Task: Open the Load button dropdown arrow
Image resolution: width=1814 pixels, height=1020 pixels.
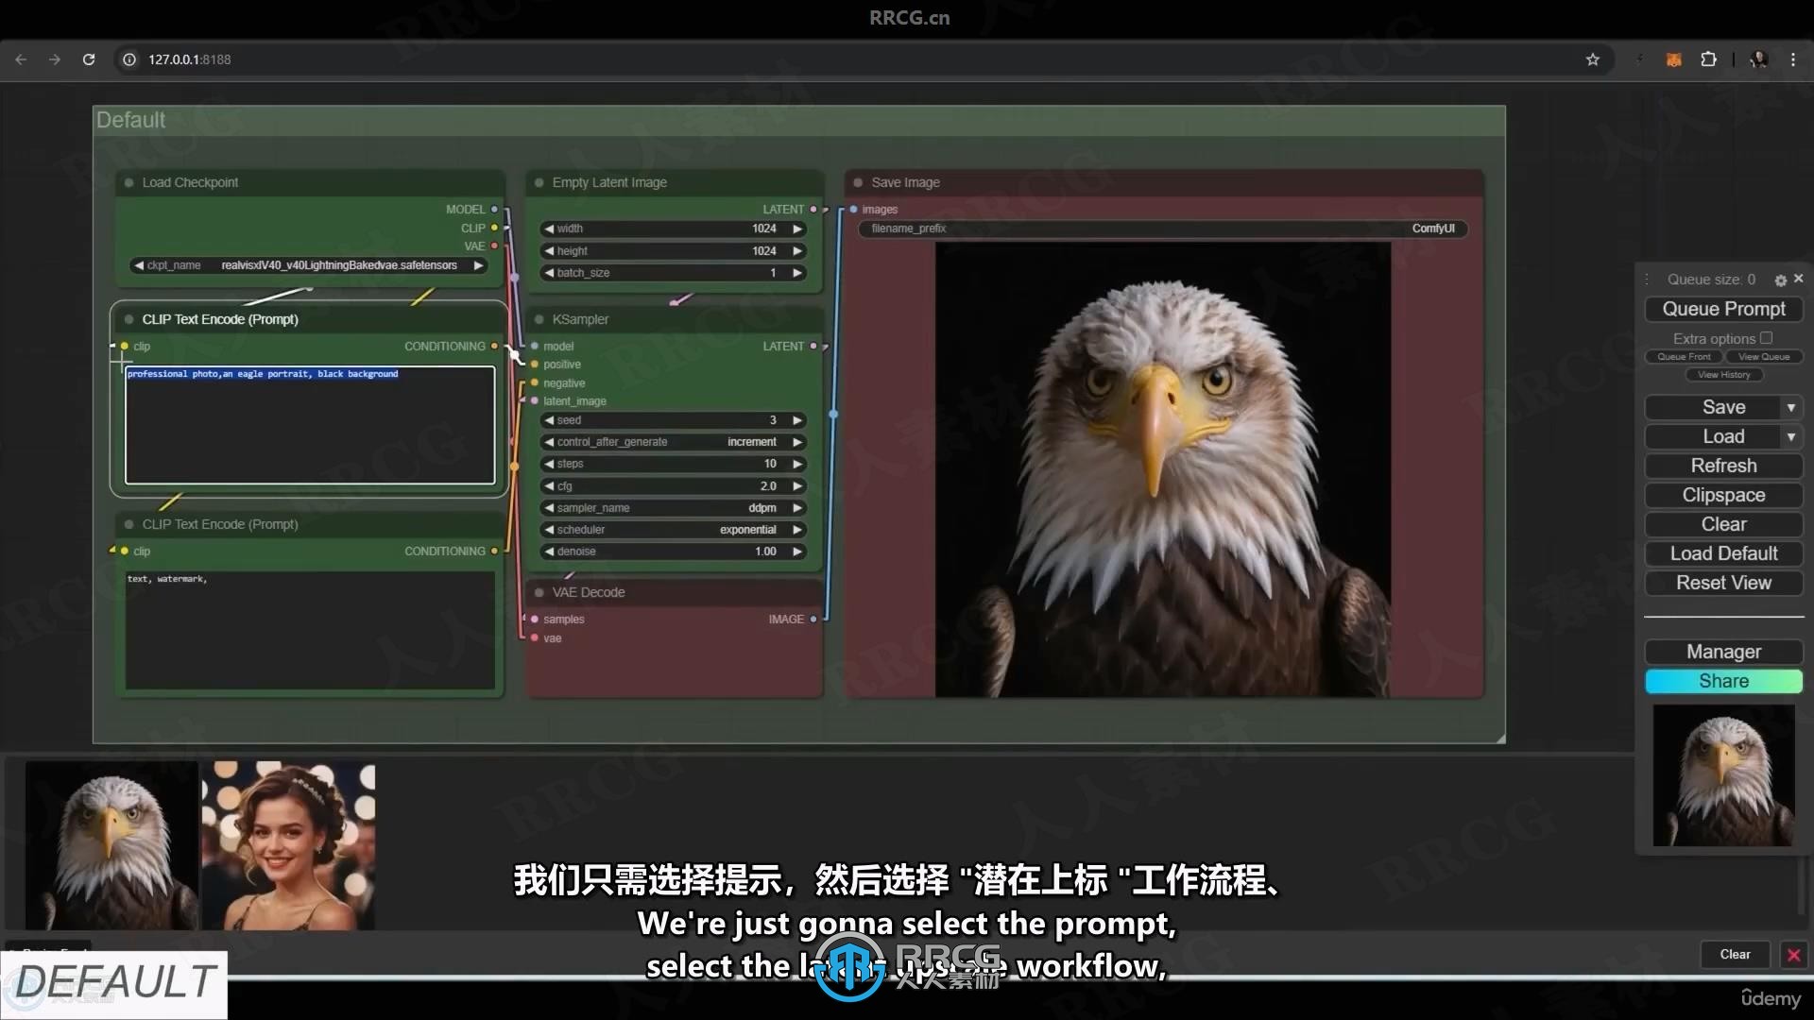Action: coord(1790,436)
